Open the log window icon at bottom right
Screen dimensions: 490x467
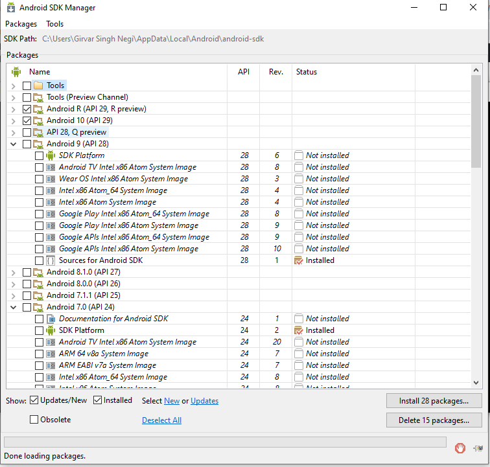click(478, 448)
